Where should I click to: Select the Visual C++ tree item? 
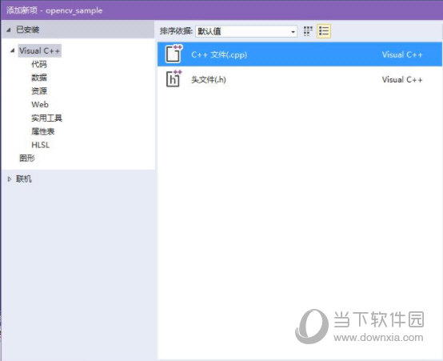click(x=39, y=50)
